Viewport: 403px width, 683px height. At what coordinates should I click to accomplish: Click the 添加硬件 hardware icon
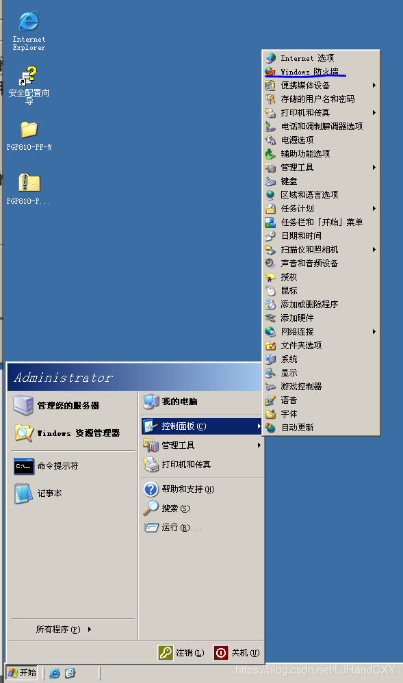click(x=270, y=318)
